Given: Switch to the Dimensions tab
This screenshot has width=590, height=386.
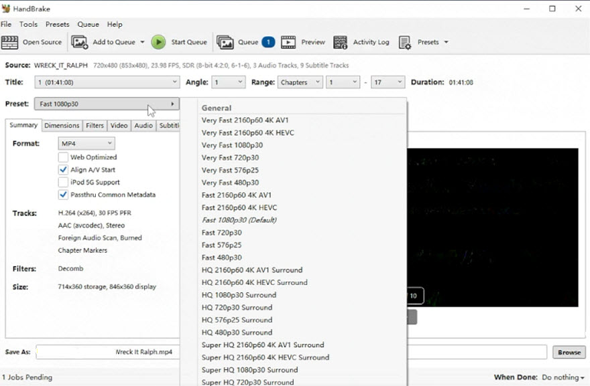Looking at the screenshot, I should [62, 125].
